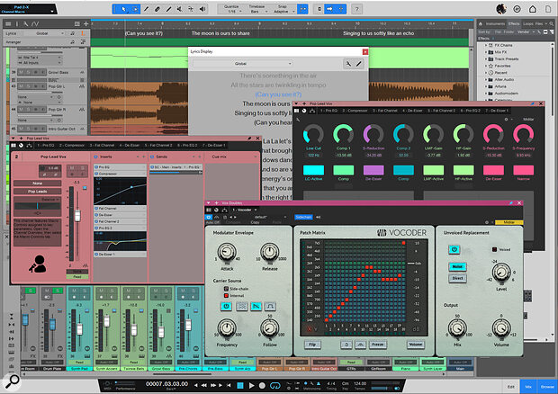Open the help question mark button
Image resolution: width=558 pixels, height=394 pixels.
[357, 9]
